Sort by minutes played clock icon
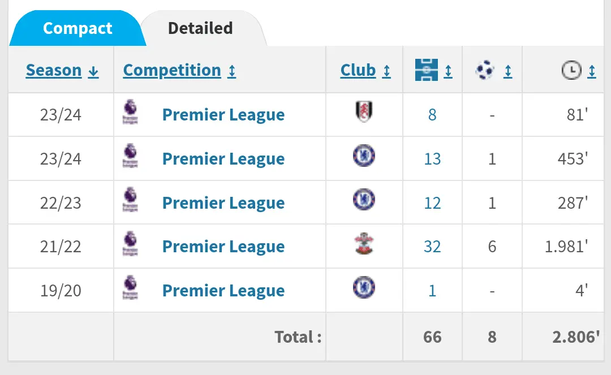 (x=578, y=71)
